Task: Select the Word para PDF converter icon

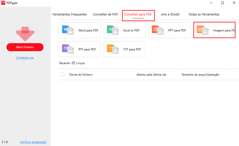Action: click(x=68, y=30)
